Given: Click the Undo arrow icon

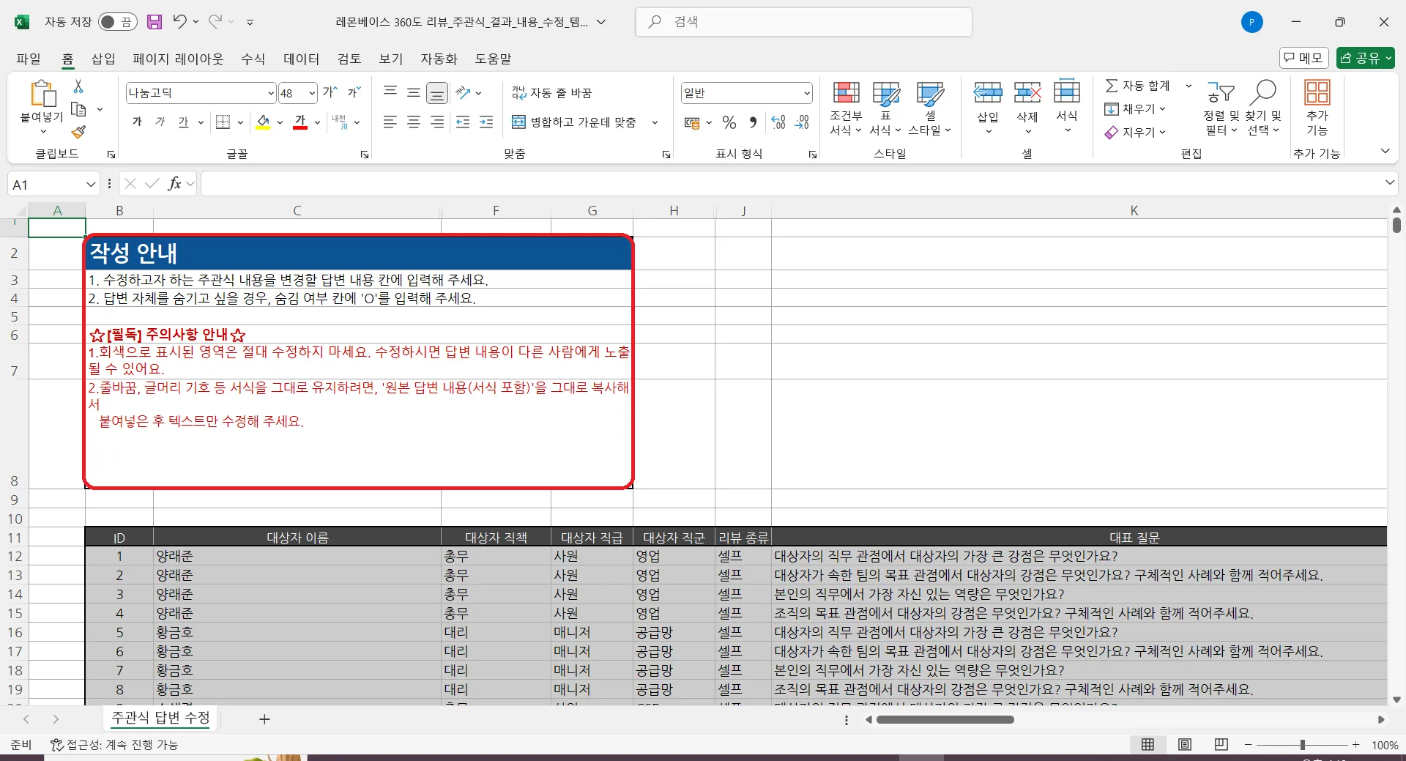Looking at the screenshot, I should coord(179,21).
